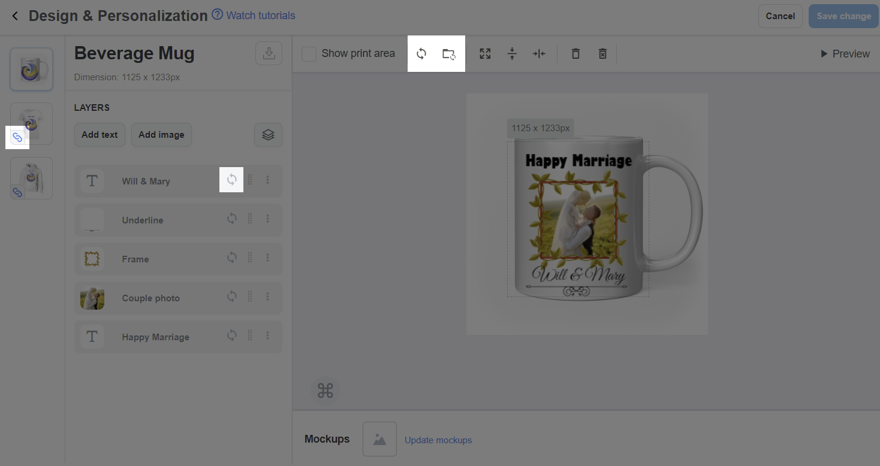This screenshot has height=466, width=880.
Task: Click the trash can delete icon
Action: pos(575,54)
